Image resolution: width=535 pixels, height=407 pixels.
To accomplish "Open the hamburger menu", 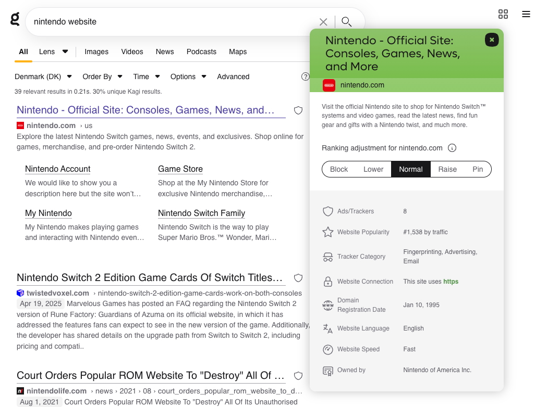I will click(526, 14).
